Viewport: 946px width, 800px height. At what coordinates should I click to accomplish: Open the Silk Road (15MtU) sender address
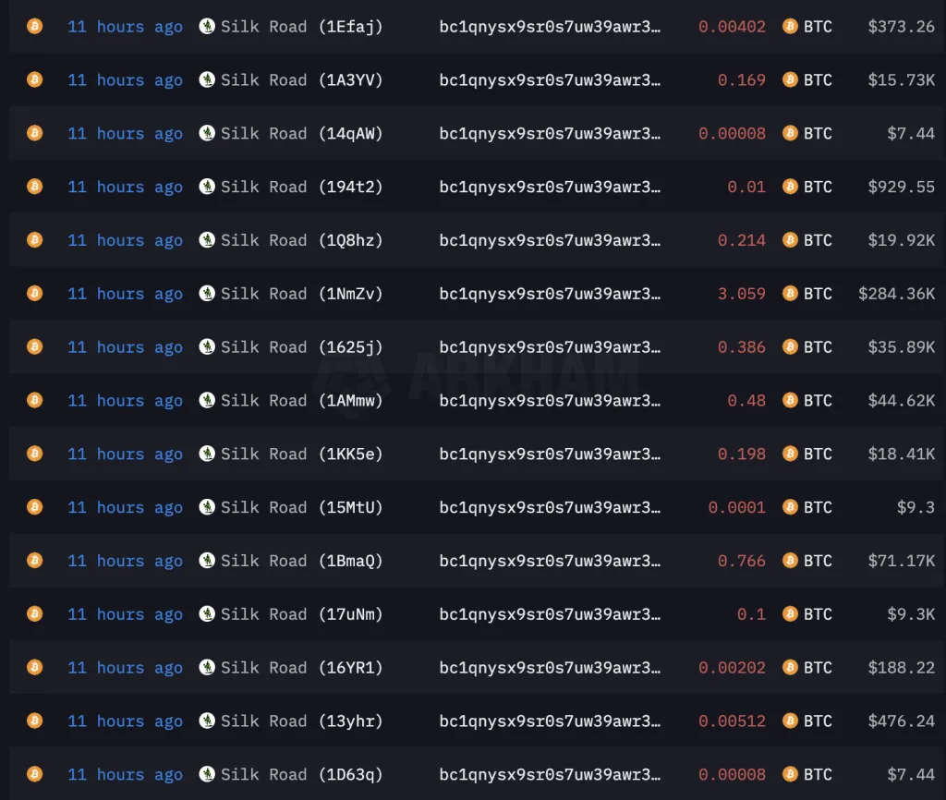point(301,507)
